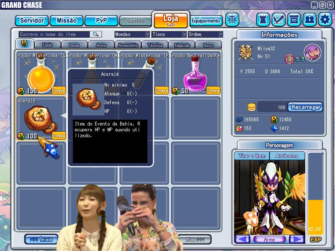The image size is (335, 251).
Task: Open the PvP screen
Action: (x=101, y=20)
